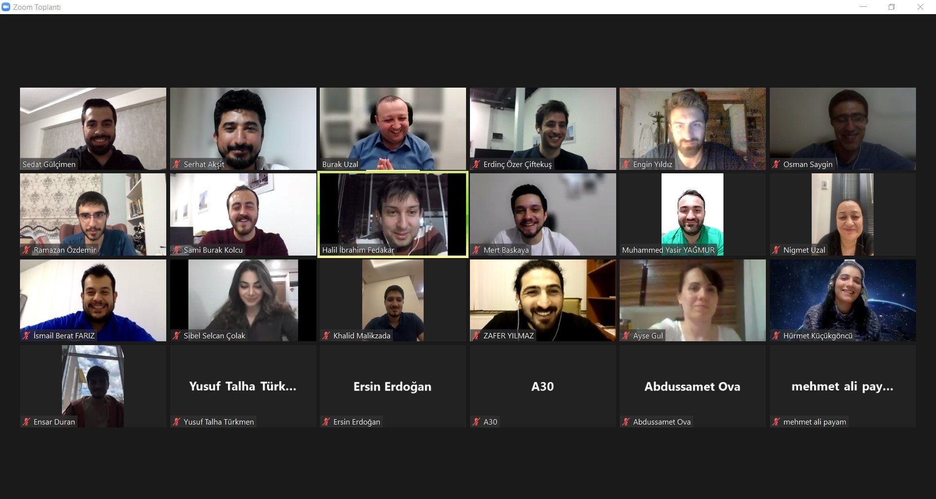Select Halil İbrahim Fedakar's highlighted video tile
The width and height of the screenshot is (936, 499).
point(392,214)
